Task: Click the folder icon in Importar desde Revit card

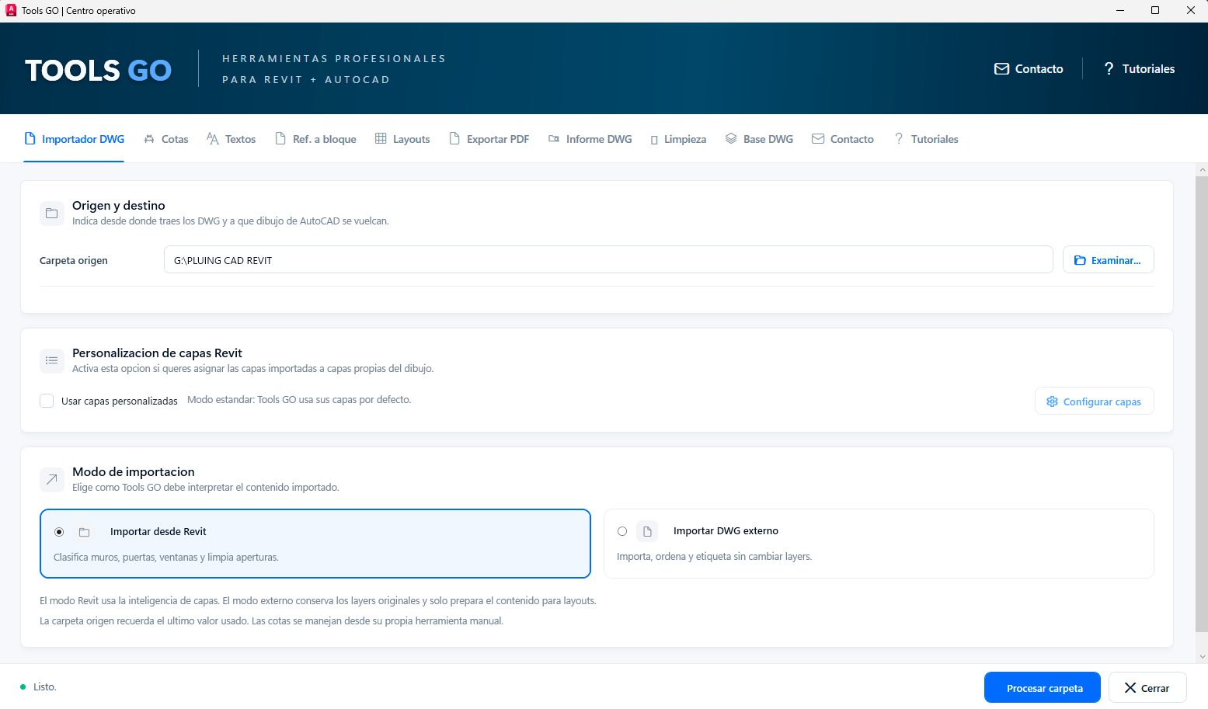Action: (85, 532)
